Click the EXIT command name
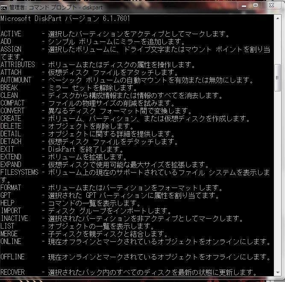The image size is (285, 282). 7,149
